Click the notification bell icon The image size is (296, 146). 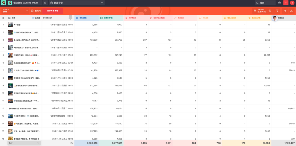click(45, 3)
